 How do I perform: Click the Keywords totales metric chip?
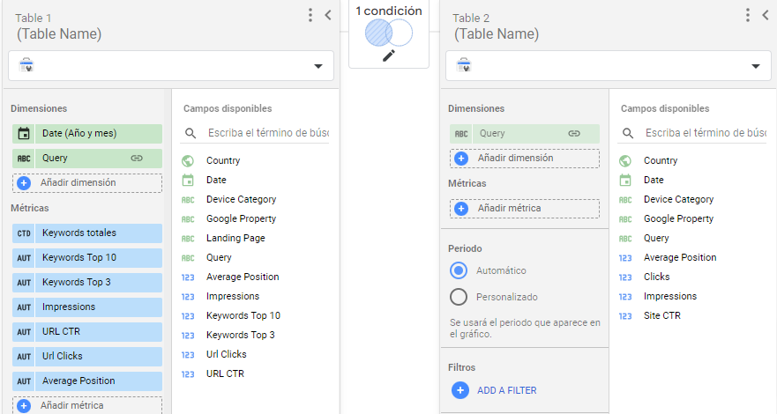coord(87,233)
